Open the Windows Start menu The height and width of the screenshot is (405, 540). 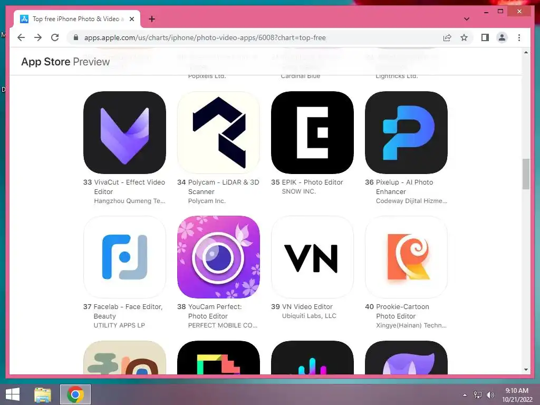coord(13,394)
